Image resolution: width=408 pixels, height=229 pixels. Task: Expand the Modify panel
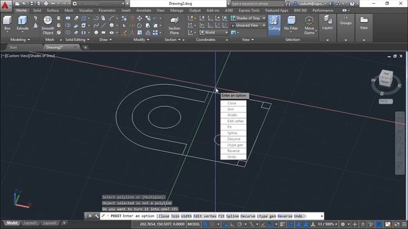(x=142, y=39)
